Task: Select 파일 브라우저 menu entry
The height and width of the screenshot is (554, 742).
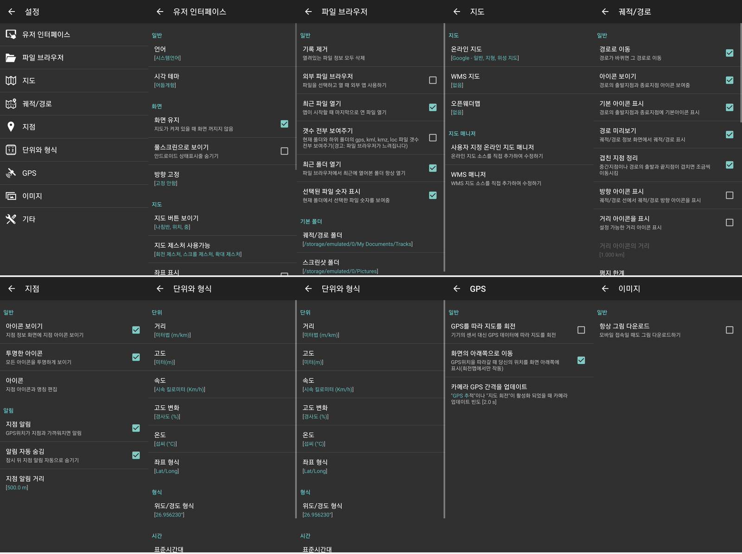Action: (x=74, y=57)
